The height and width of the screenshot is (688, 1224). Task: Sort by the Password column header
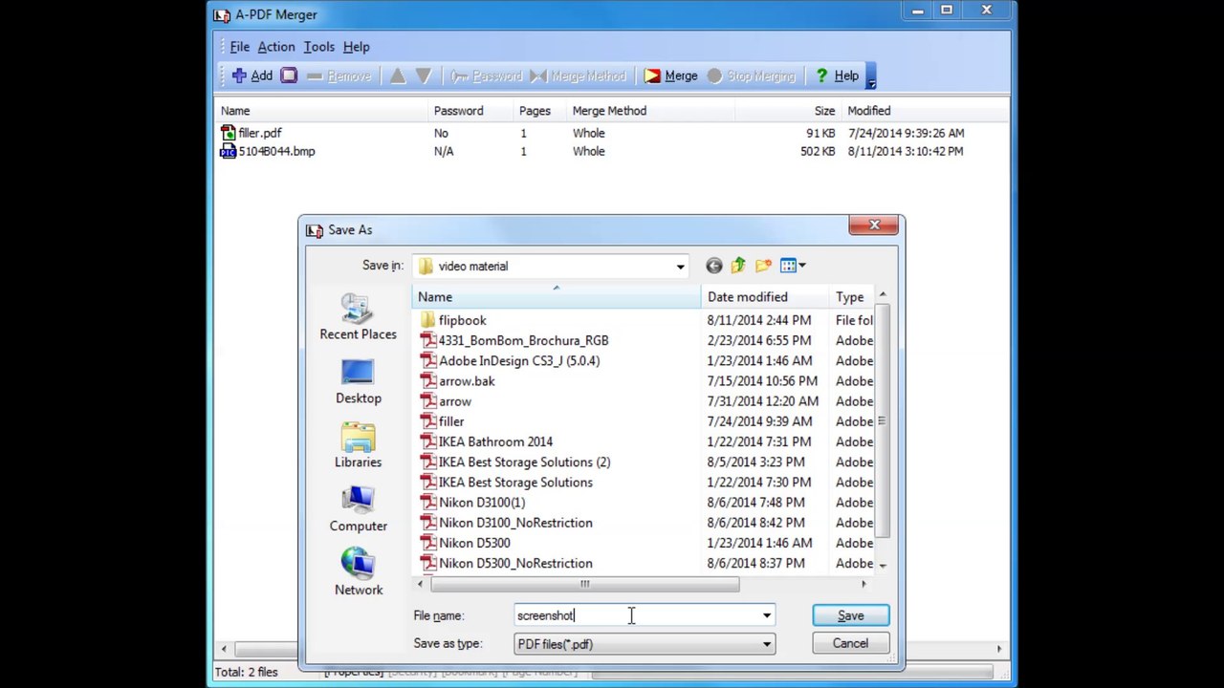[x=458, y=111]
